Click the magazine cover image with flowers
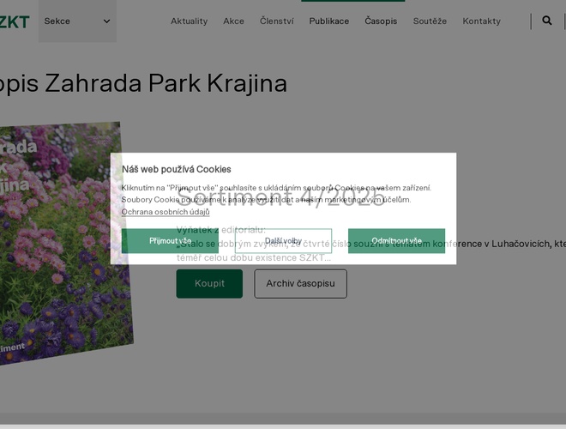 tap(60, 249)
